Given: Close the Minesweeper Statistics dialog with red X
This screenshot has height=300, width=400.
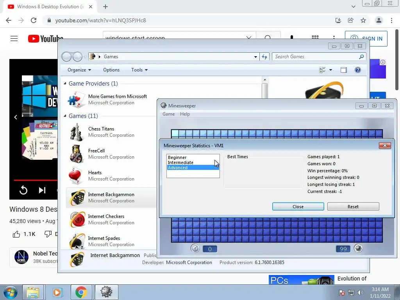Looking at the screenshot, I should 385,145.
